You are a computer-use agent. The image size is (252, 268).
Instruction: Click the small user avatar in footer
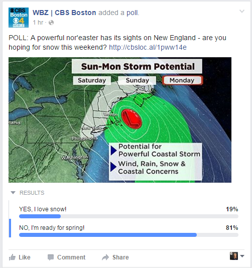point(234,256)
